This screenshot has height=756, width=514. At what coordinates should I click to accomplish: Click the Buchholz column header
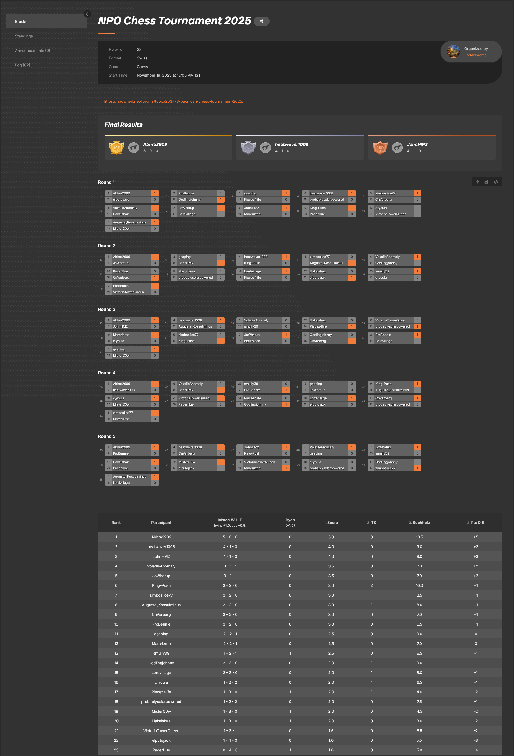point(421,523)
